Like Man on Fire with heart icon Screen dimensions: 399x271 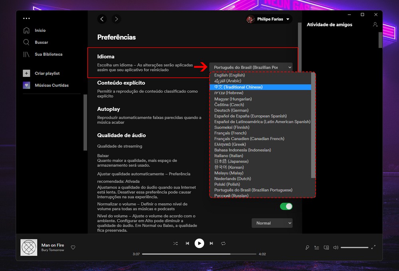(73, 247)
